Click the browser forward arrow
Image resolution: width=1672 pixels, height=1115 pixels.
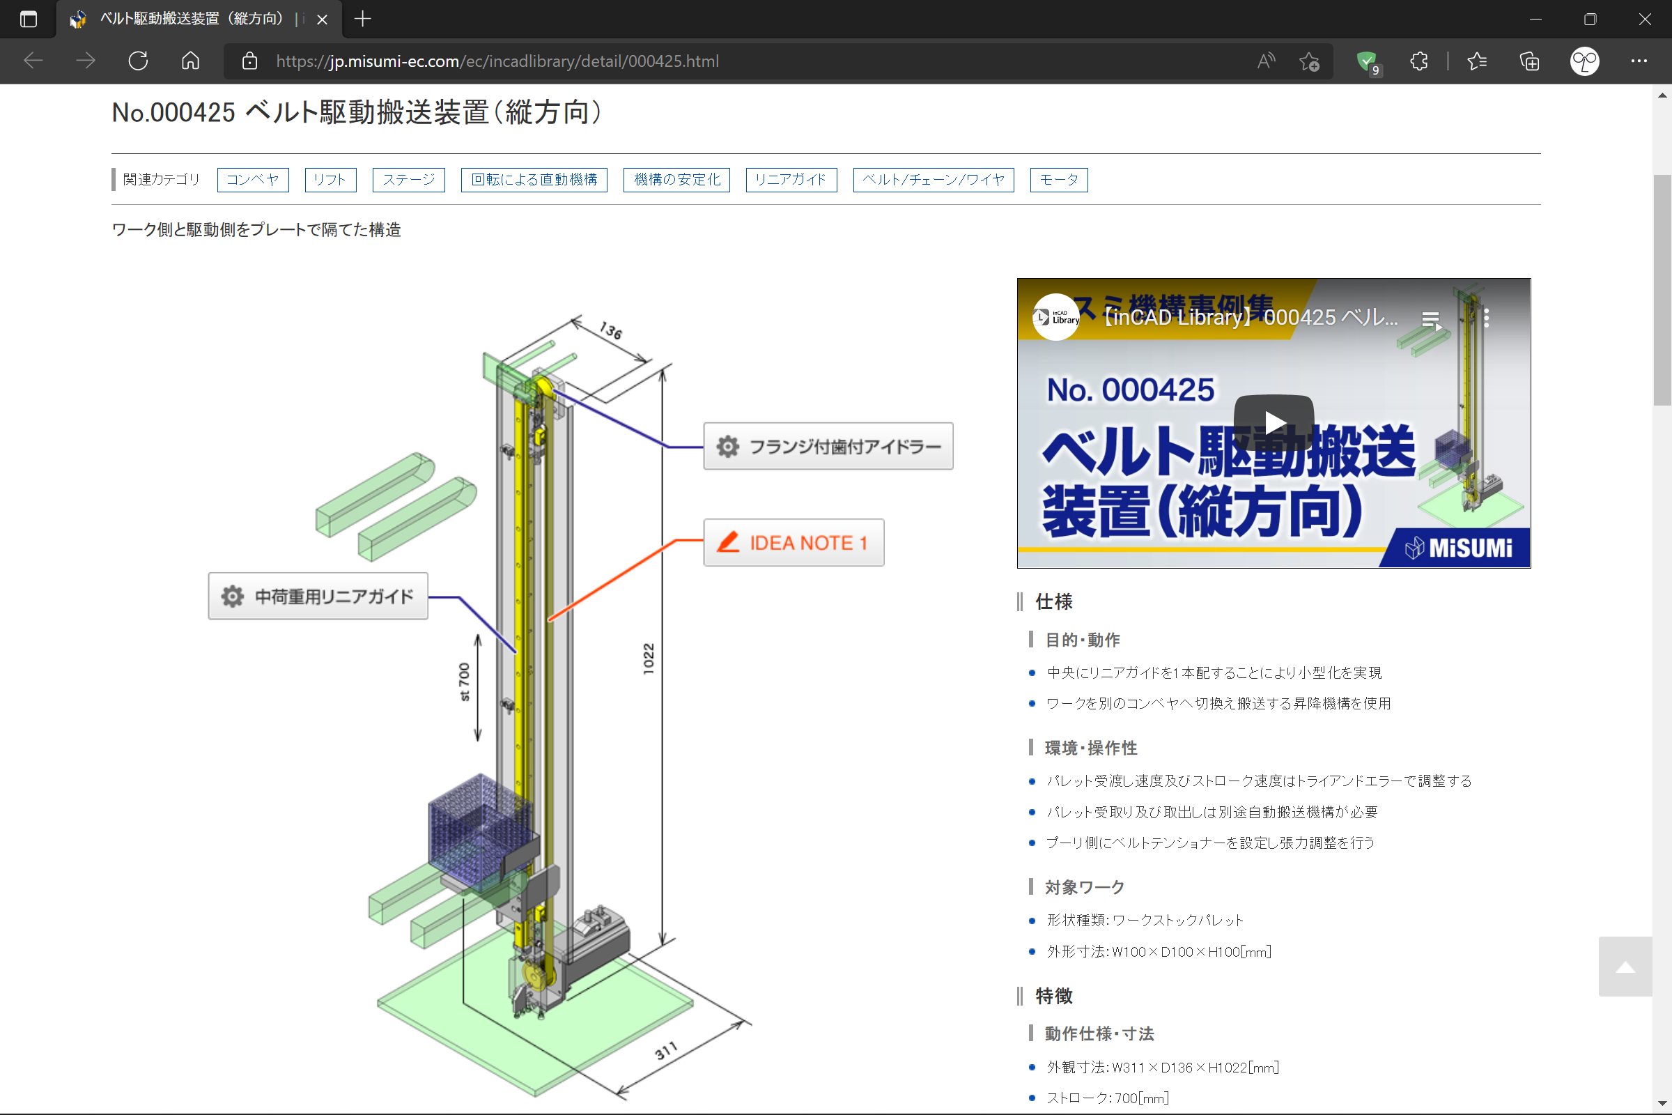85,61
